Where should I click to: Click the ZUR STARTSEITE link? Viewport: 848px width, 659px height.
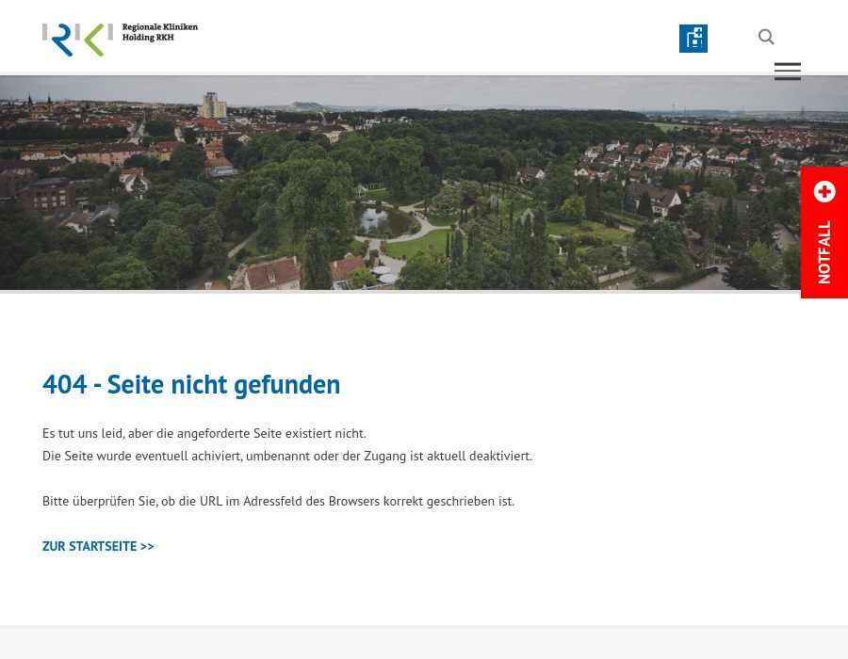[98, 546]
